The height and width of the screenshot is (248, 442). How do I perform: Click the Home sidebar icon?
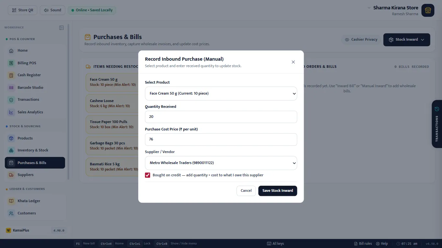(x=11, y=51)
